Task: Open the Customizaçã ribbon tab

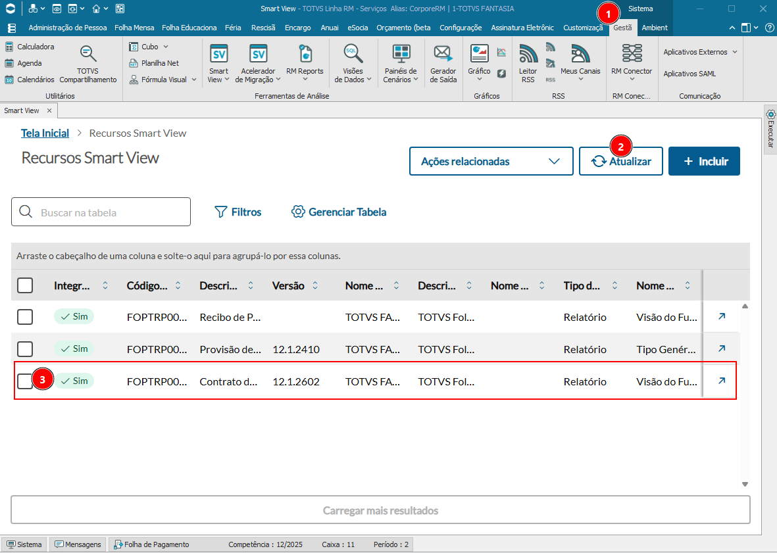Action: coord(583,28)
